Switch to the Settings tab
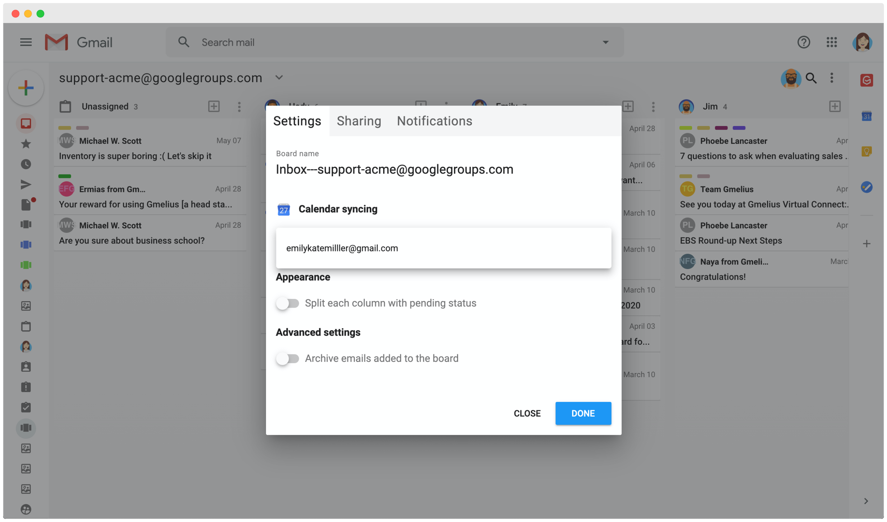 pos(297,121)
